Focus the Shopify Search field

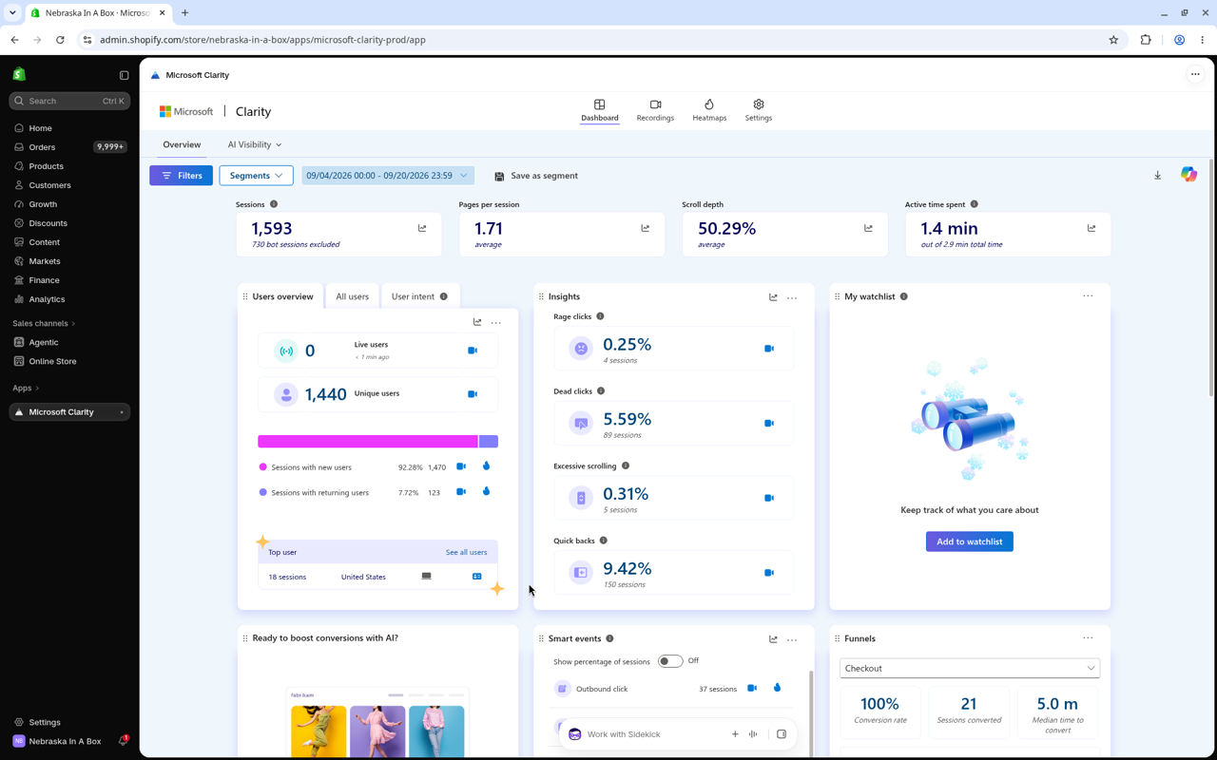(x=69, y=101)
